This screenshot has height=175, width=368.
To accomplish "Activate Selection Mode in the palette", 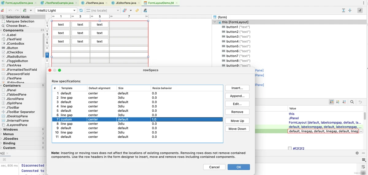I will pos(18,17).
